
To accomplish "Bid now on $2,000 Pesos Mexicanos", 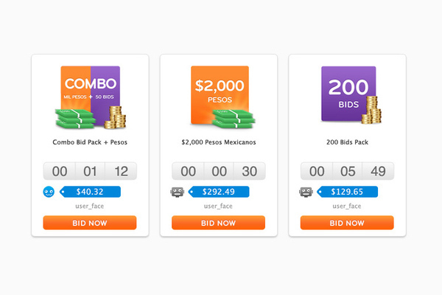I will click(219, 223).
